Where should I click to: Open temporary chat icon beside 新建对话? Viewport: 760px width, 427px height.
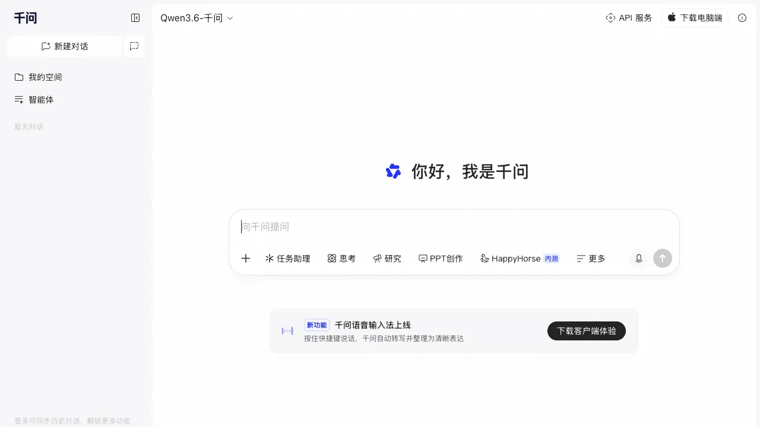click(x=134, y=46)
